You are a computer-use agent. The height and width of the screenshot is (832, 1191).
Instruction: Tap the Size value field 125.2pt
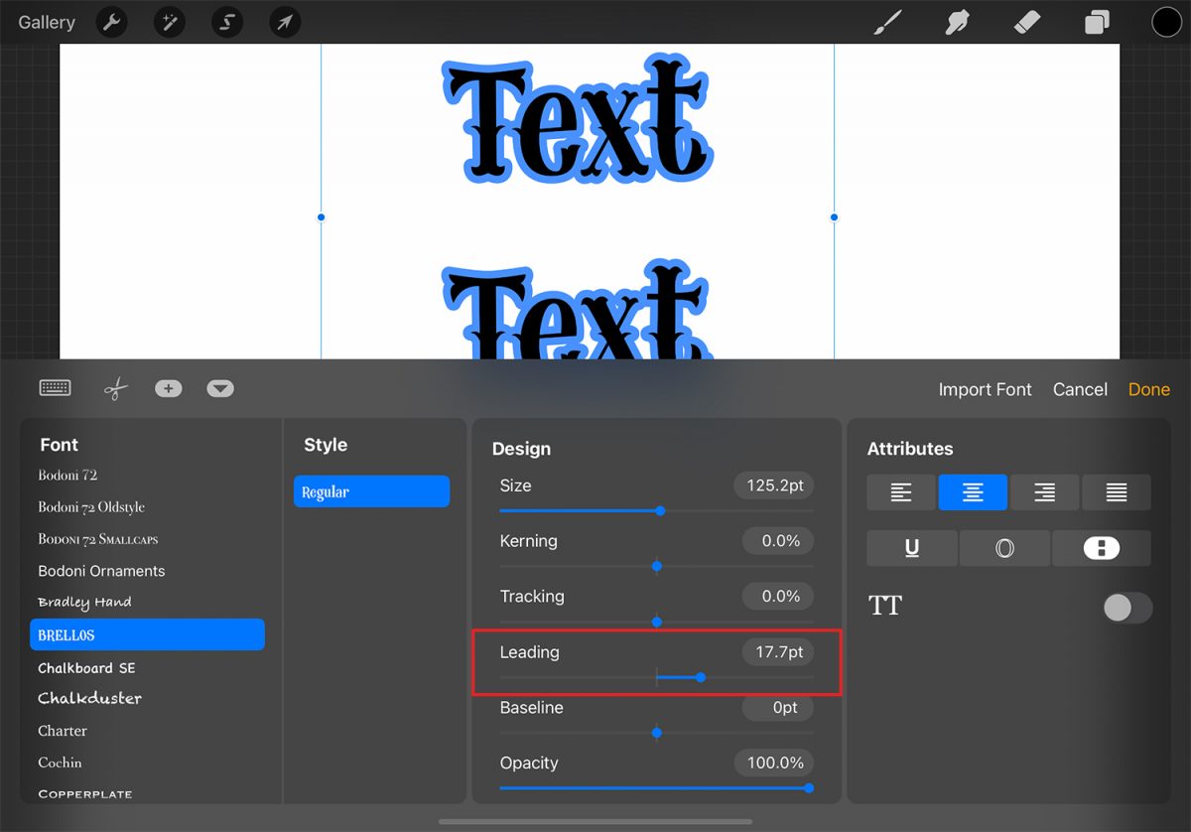coord(773,485)
